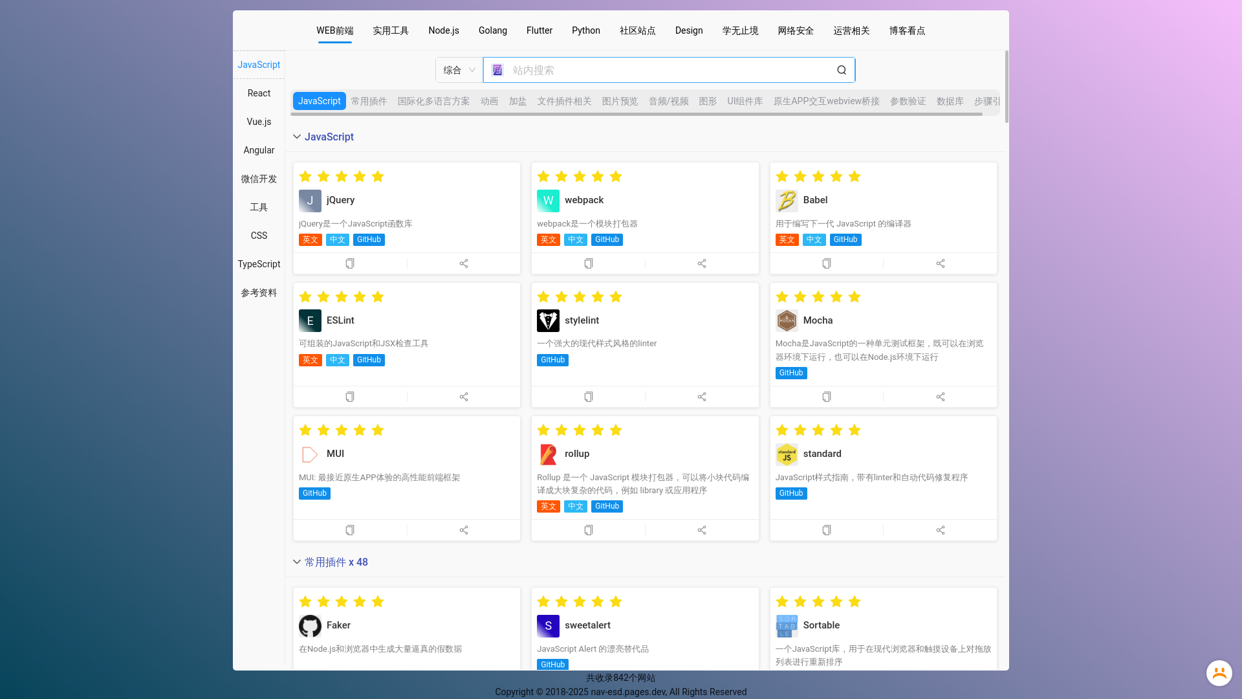The height and width of the screenshot is (699, 1242).
Task: Share icon on Mocha card
Action: point(941,397)
